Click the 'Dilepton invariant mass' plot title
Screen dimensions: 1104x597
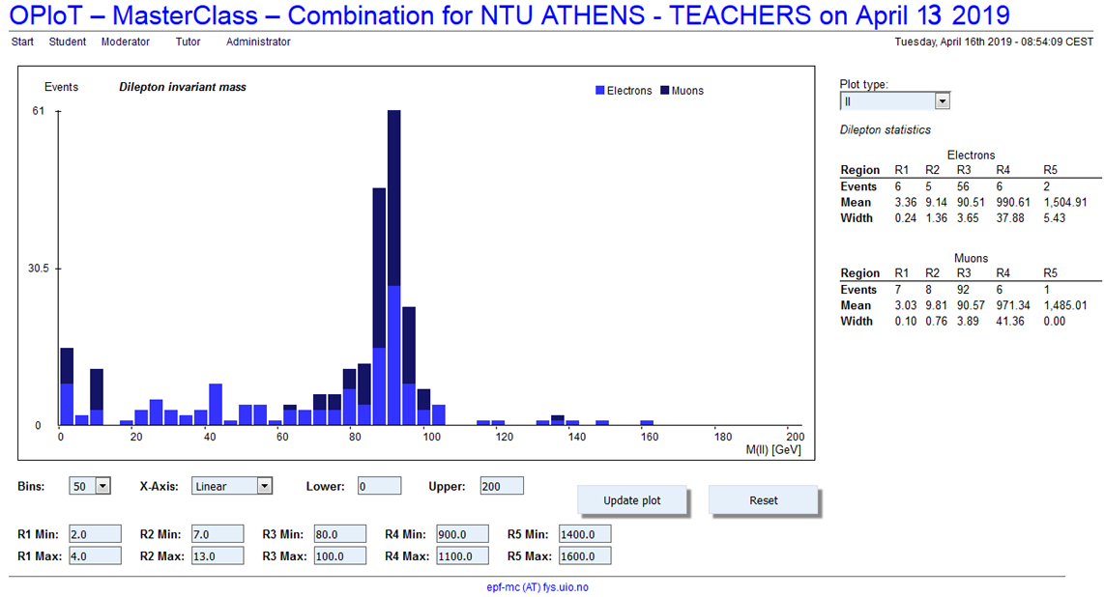tap(183, 87)
